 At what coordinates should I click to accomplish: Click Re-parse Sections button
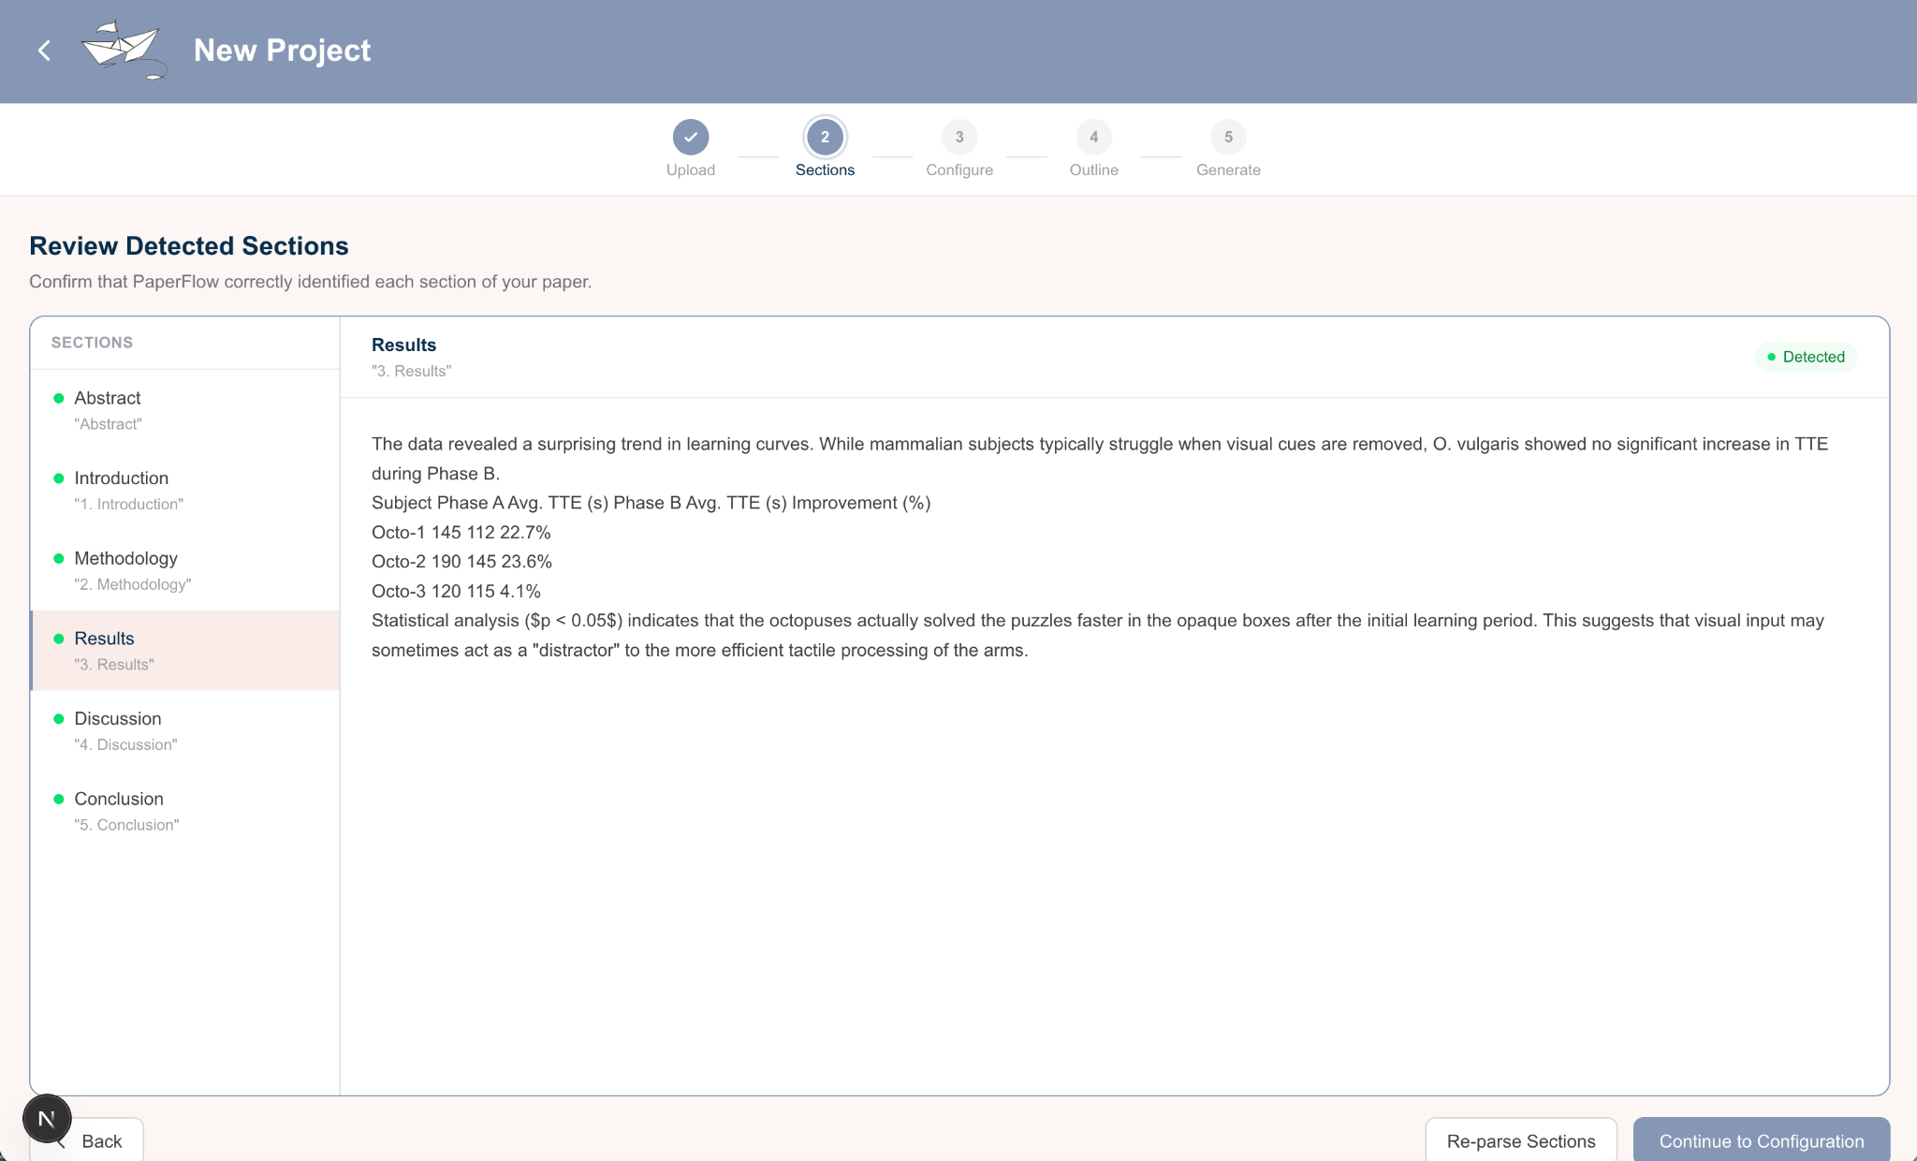(1520, 1140)
